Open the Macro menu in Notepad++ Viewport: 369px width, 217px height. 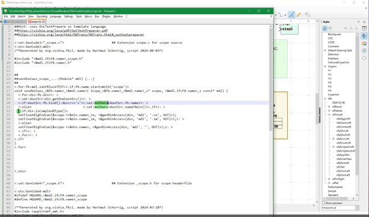pos(88,16)
